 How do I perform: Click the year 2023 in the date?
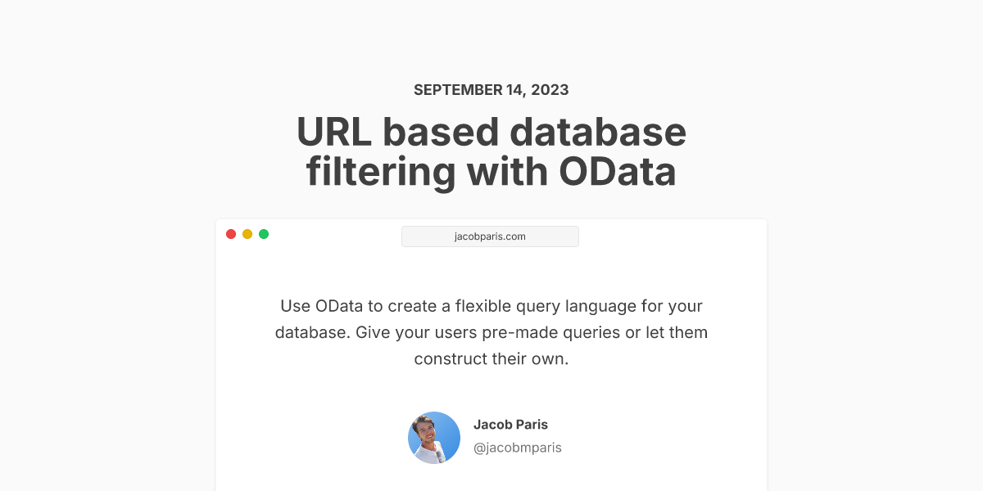[x=550, y=90]
